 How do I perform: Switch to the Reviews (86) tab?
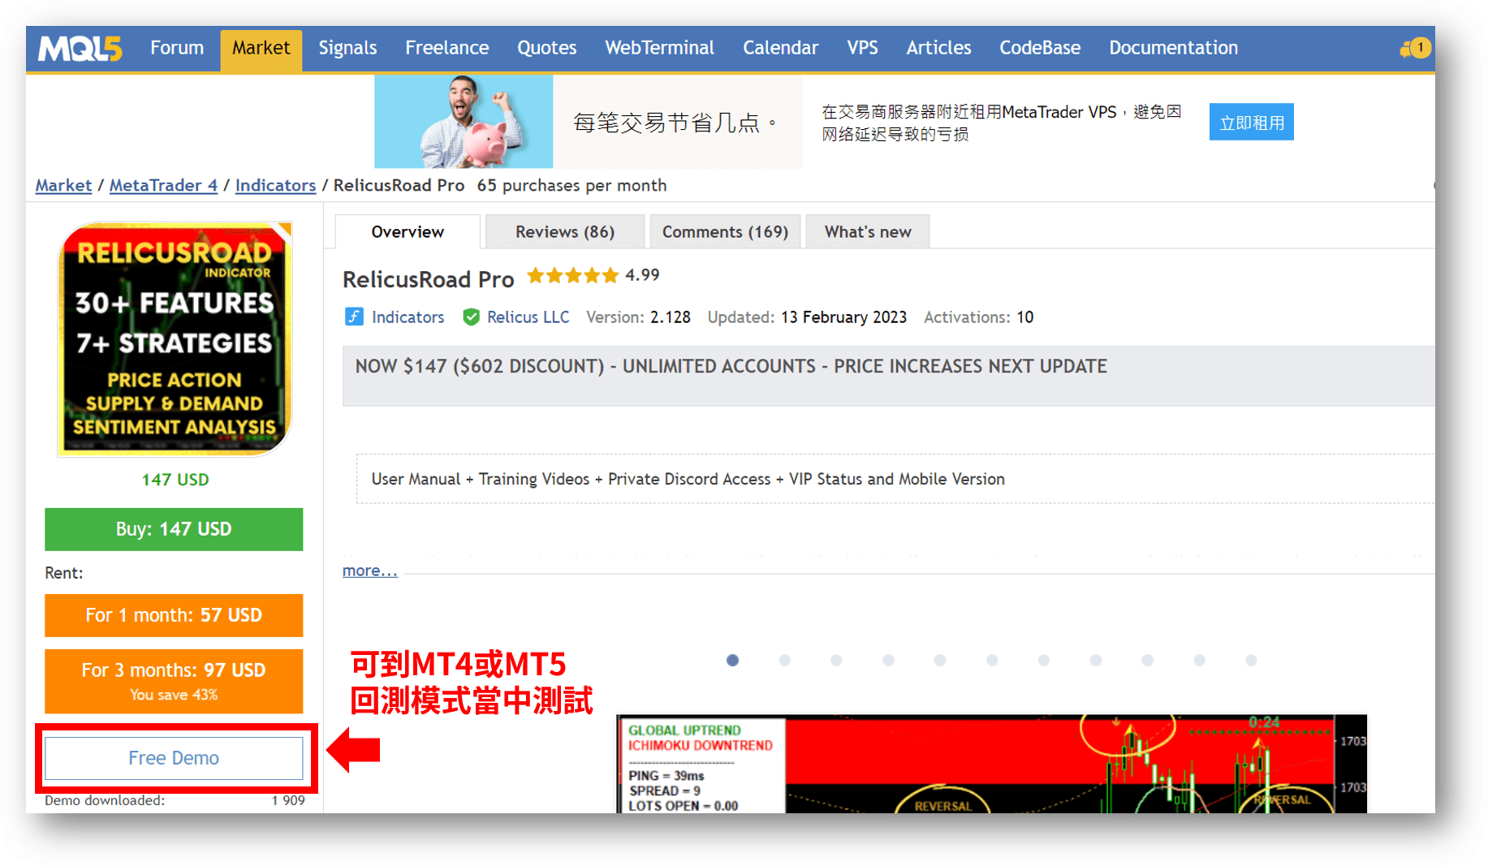(564, 231)
